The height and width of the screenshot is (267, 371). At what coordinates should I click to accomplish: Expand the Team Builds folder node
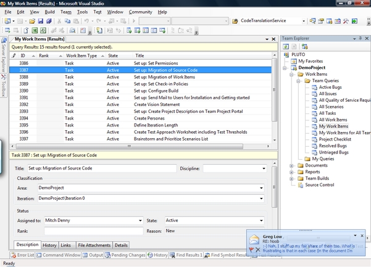point(291,179)
